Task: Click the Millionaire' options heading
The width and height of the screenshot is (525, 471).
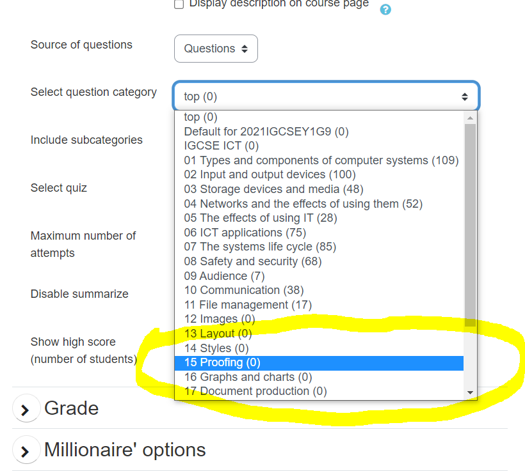Action: [125, 450]
